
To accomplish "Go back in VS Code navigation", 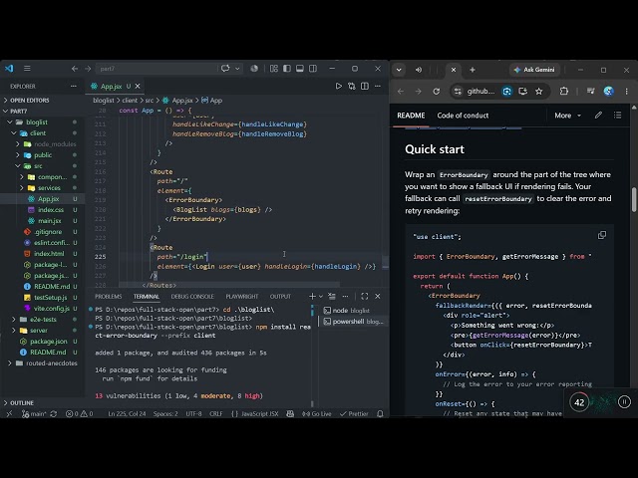I will point(75,69).
